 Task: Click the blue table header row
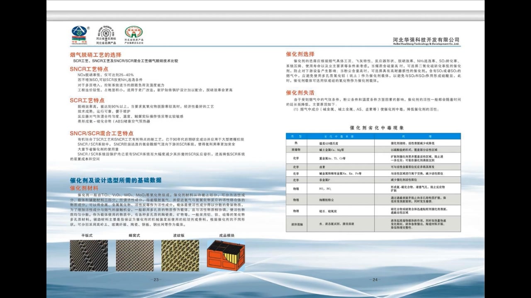pos(373,136)
